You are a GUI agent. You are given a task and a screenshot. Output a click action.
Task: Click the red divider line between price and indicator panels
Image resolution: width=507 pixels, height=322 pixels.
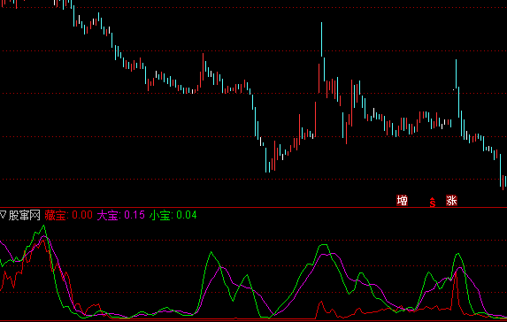(x=253, y=207)
